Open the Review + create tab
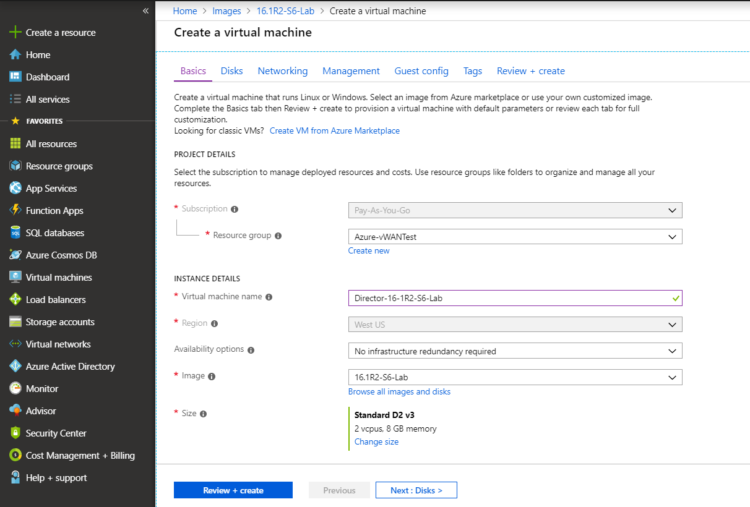The width and height of the screenshot is (750, 507). coord(531,70)
